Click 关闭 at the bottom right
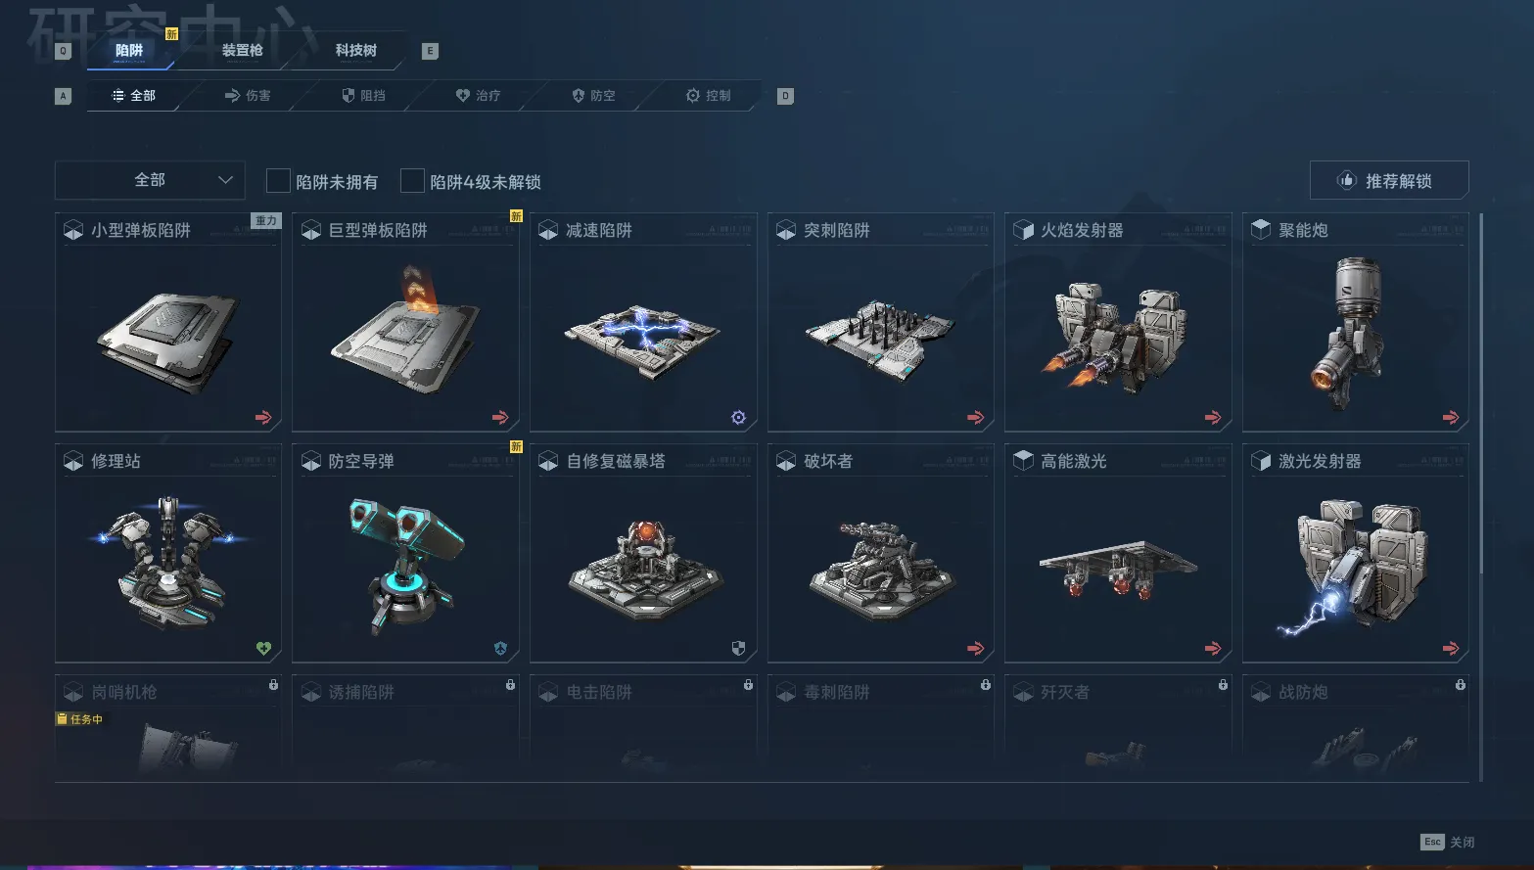This screenshot has width=1534, height=870. point(1462,842)
